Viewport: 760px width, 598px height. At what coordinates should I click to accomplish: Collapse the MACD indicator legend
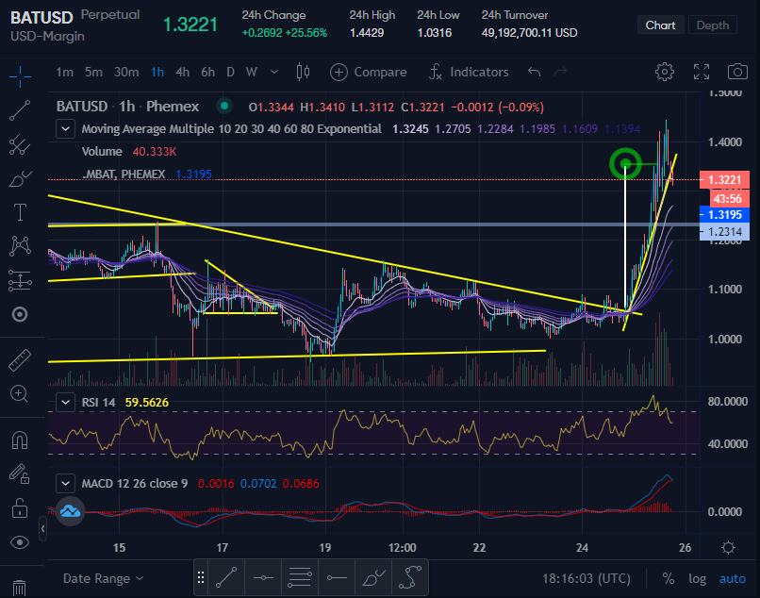tap(65, 483)
